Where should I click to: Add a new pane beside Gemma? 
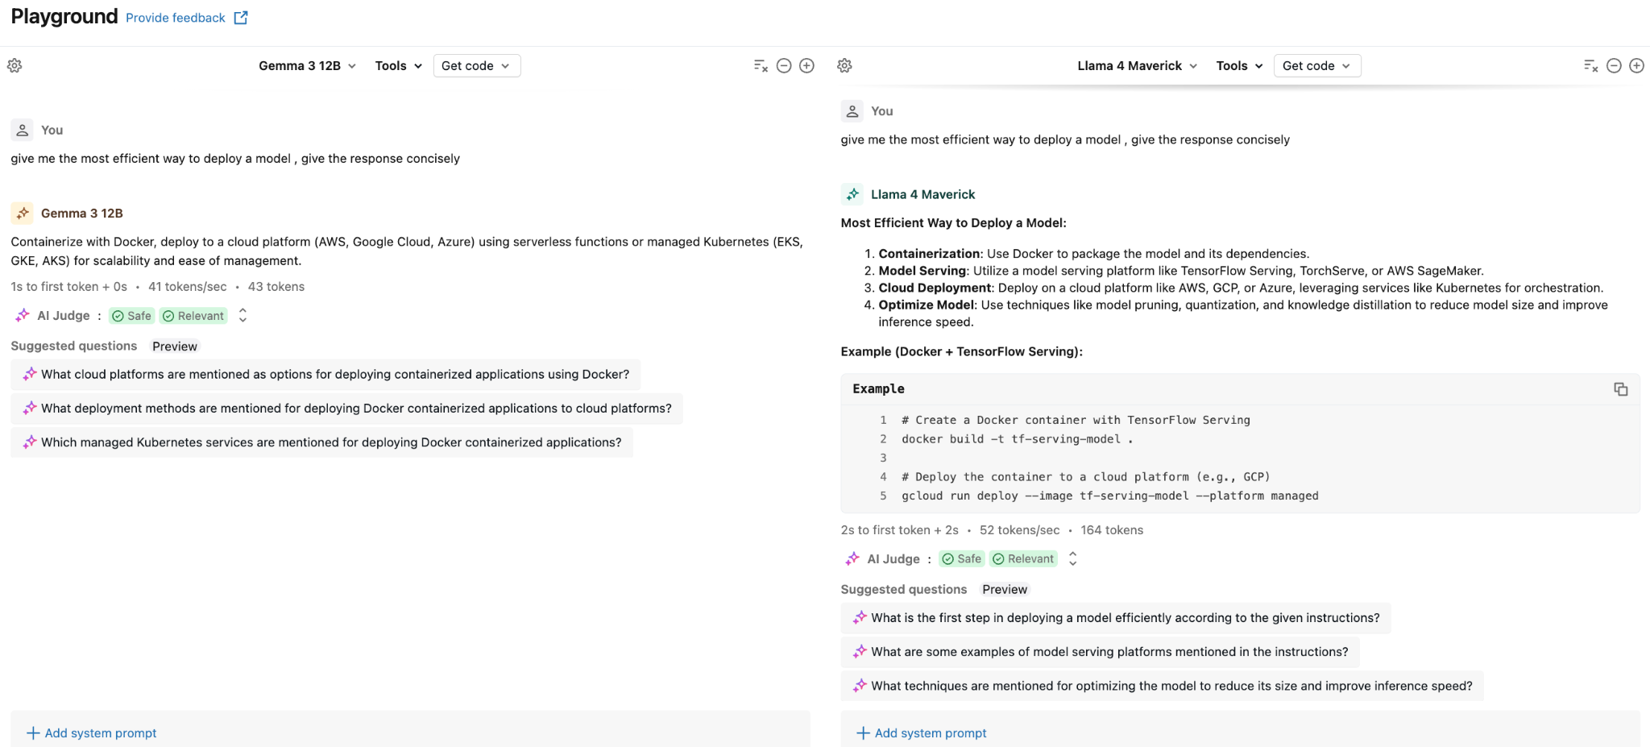point(806,66)
